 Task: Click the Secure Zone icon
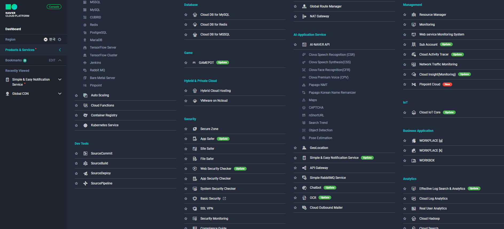(195, 129)
